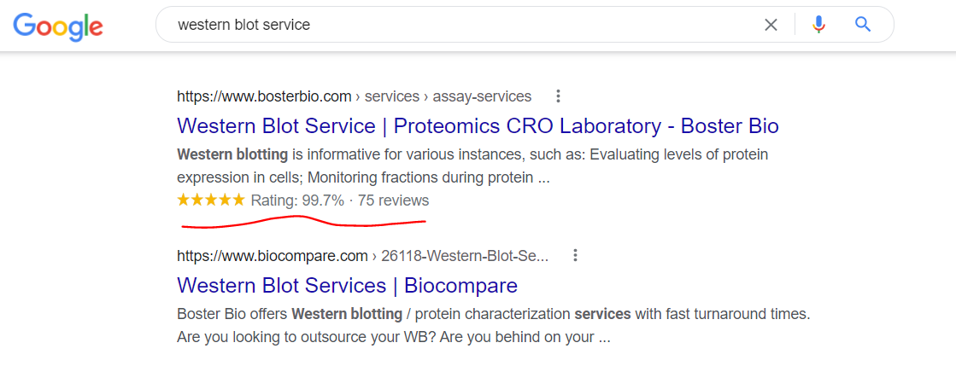Open 'Western Blot Services | Biocompare' link
The image size is (956, 366).
347,285
